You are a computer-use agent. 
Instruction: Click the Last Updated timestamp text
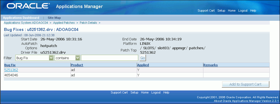29,35
